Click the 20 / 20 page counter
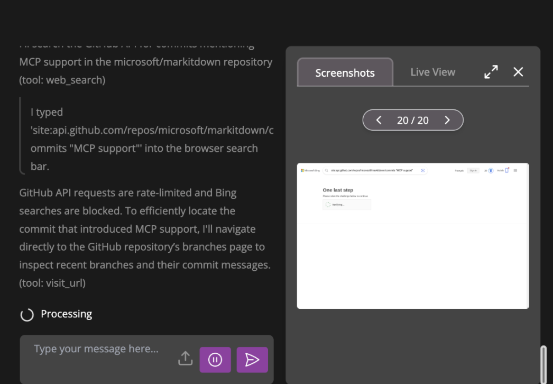Viewport: 553px width, 384px height. (412, 120)
